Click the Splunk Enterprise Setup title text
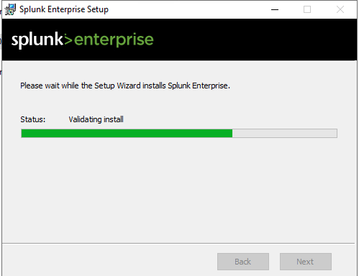Screen dimensions: 359x276 point(64,9)
